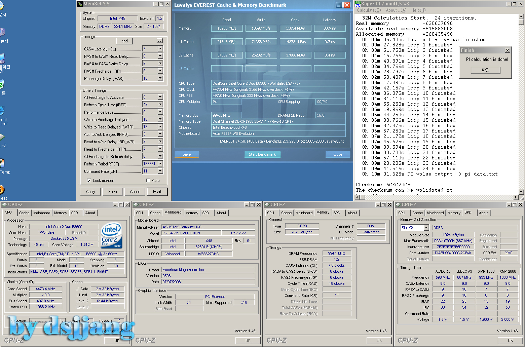Click title icon of CPU-Z SPD-tab window
Screen dimensions: 525x347
[398, 204]
